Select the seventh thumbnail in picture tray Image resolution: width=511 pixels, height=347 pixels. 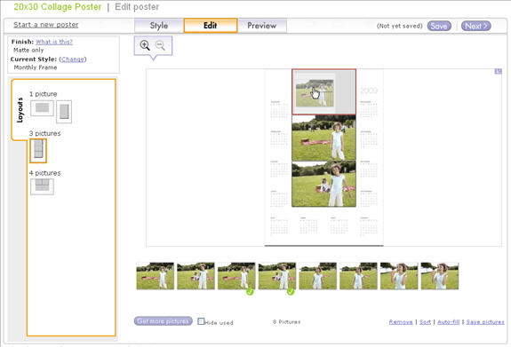coord(399,276)
